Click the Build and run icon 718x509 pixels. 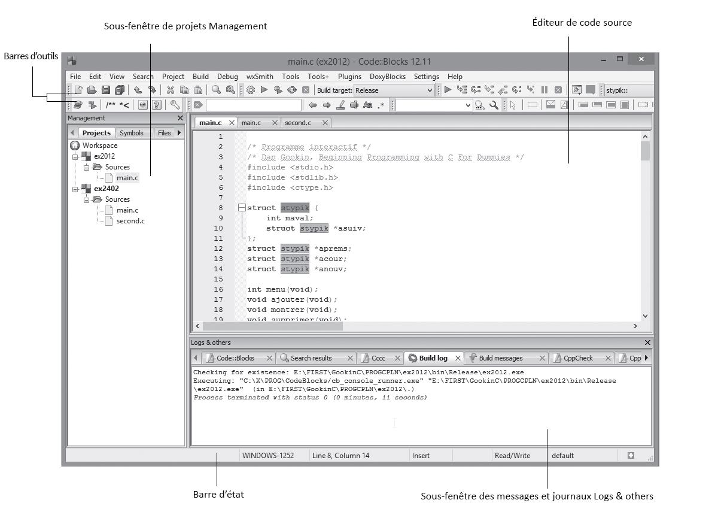(x=278, y=90)
